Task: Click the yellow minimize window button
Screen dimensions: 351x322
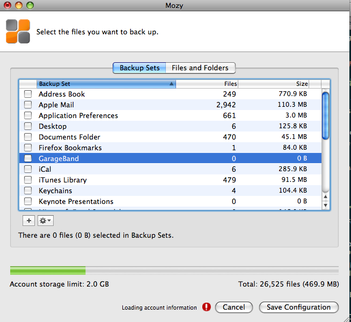Action: [19, 5]
